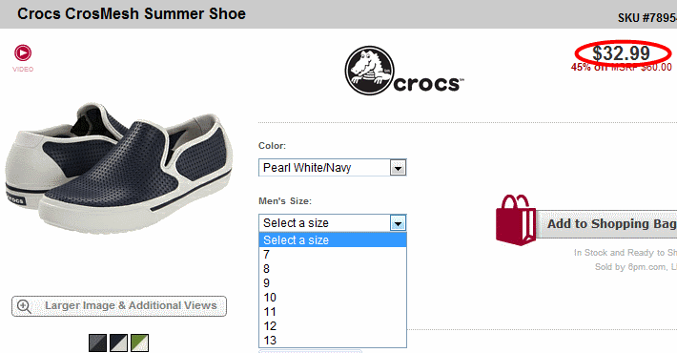This screenshot has width=677, height=353.
Task: Choose size 10 from the list
Action: click(333, 298)
